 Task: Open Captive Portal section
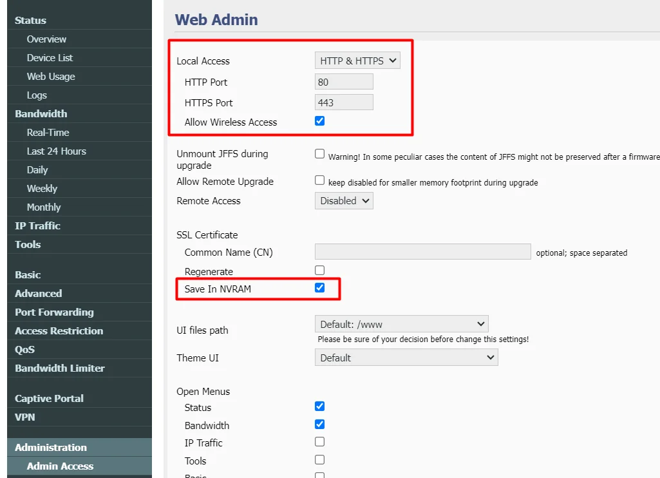(x=80, y=398)
